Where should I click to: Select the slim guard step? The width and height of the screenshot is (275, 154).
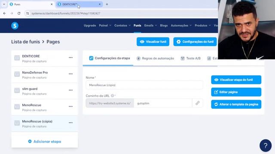click(x=45, y=91)
